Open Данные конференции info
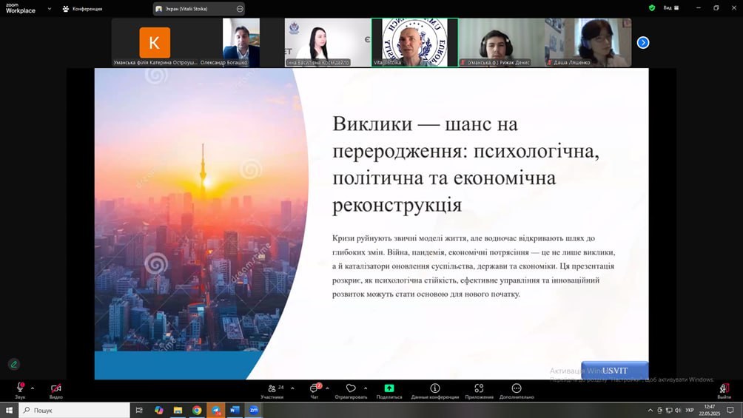The image size is (743, 418). (x=435, y=390)
